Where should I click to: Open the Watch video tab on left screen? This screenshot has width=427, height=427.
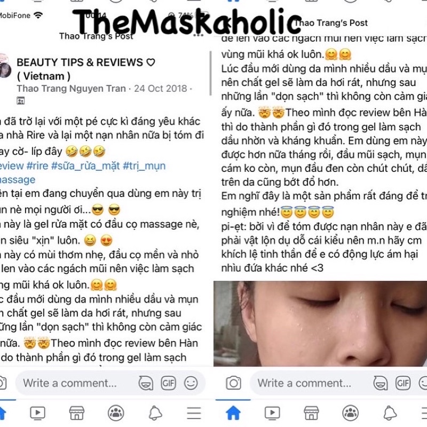[37, 413]
